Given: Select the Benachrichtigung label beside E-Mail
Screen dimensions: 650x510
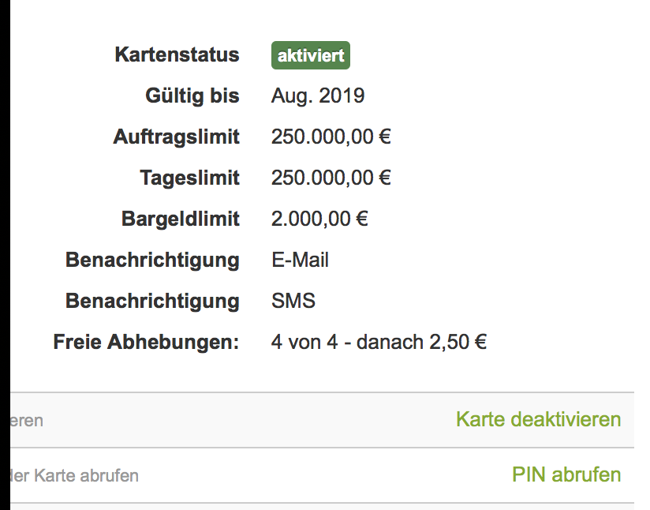Looking at the screenshot, I should point(152,260).
